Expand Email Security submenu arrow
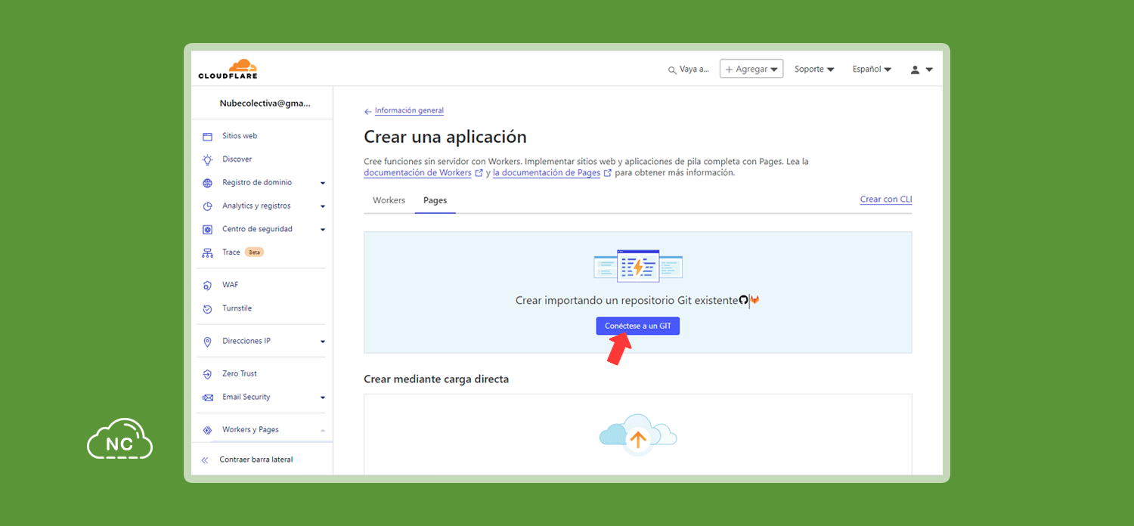Screen dimensions: 1134x526 (x=323, y=398)
